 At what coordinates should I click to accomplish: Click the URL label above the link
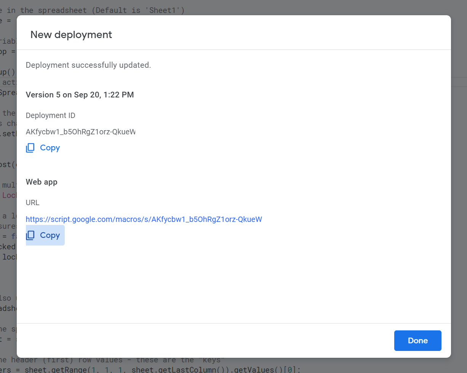32,202
